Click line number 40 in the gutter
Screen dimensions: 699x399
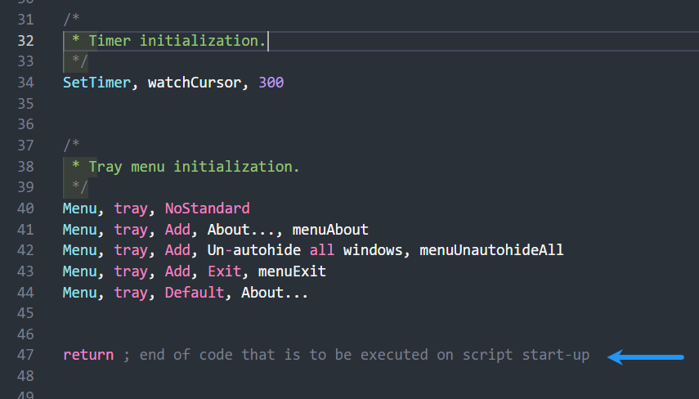(x=25, y=208)
